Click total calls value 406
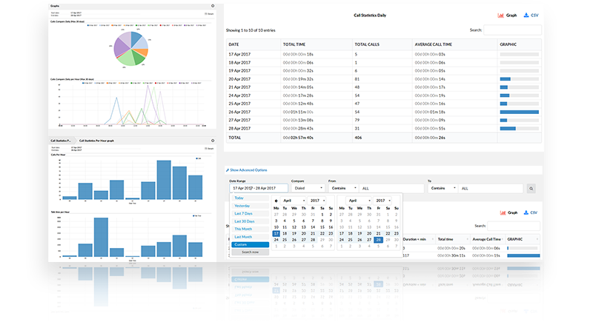The image size is (593, 322). (x=358, y=138)
